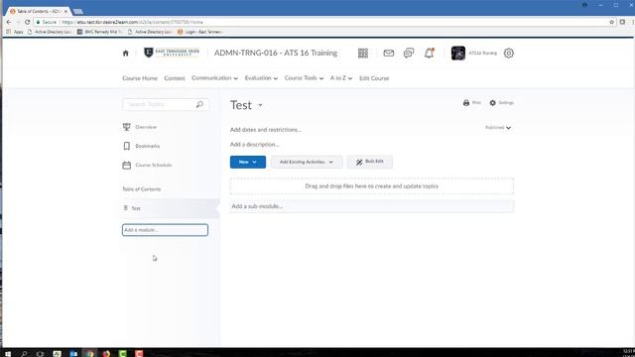
Task: Go to the course home icon
Action: (x=126, y=53)
